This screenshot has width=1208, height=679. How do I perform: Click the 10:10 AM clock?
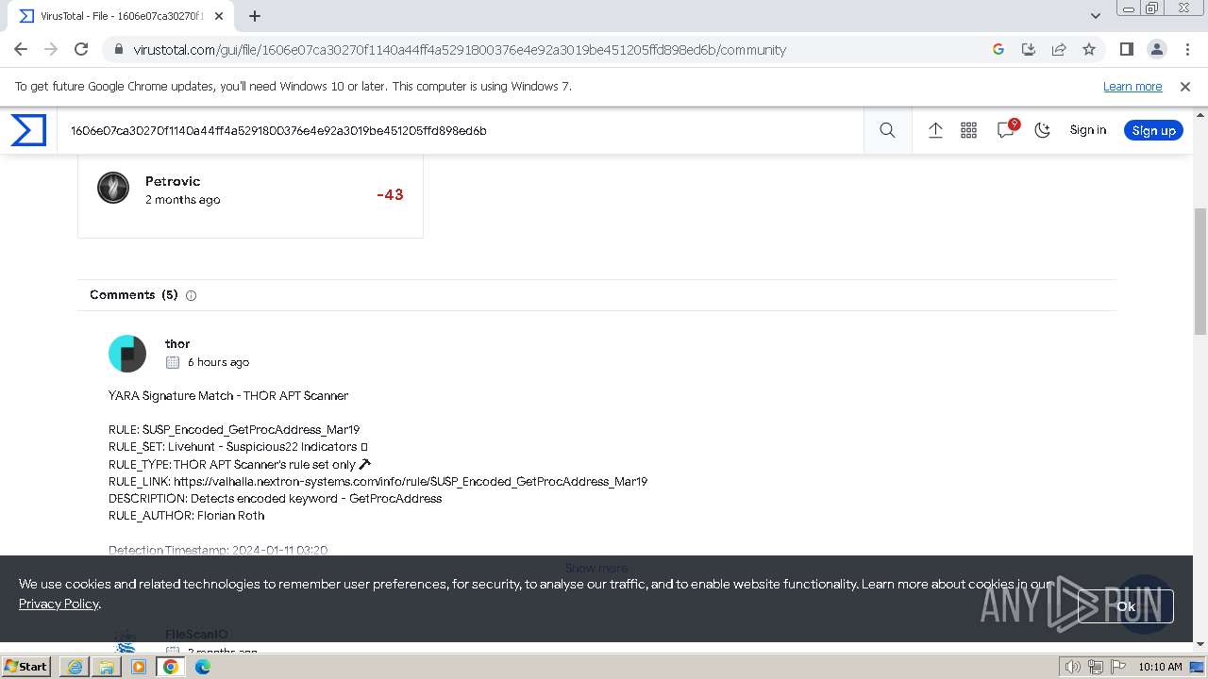point(1160,667)
